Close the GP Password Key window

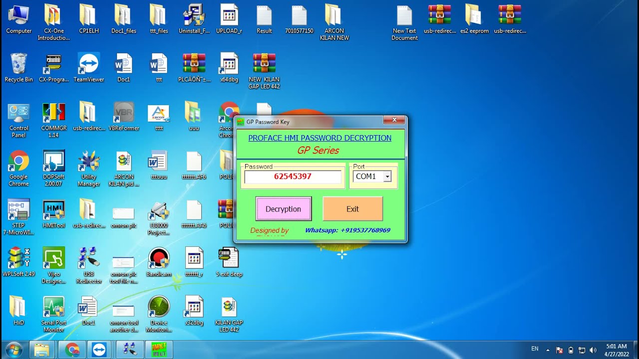click(394, 120)
